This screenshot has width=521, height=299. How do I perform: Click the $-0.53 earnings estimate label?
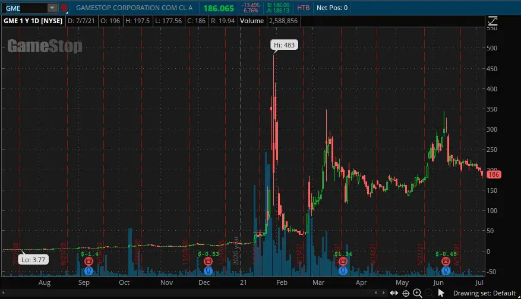point(209,254)
